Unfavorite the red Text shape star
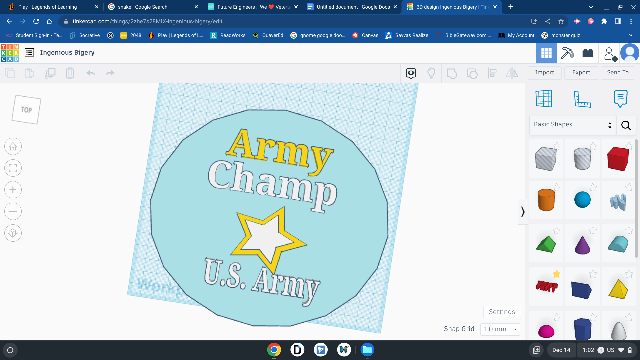The height and width of the screenshot is (360, 640). pos(557,274)
